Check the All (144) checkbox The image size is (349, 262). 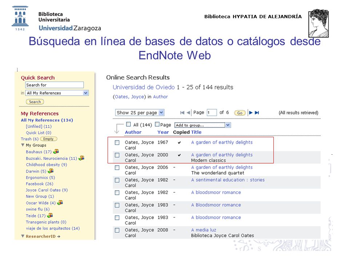(x=128, y=124)
